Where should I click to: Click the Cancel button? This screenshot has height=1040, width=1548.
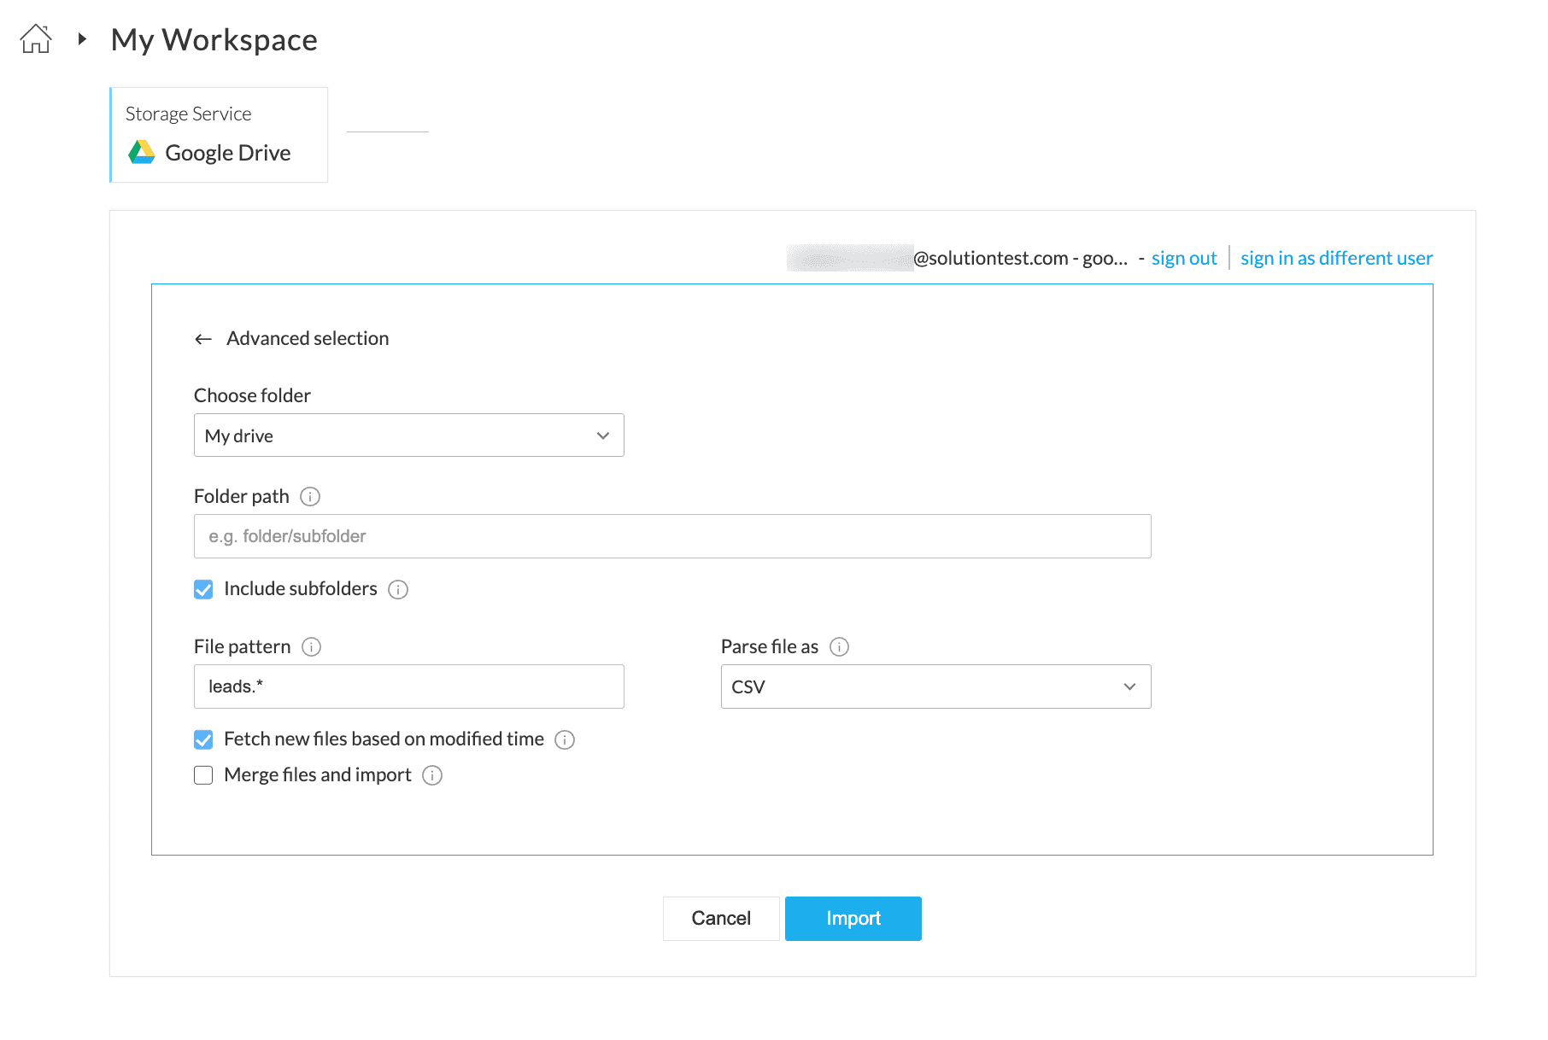point(721,919)
